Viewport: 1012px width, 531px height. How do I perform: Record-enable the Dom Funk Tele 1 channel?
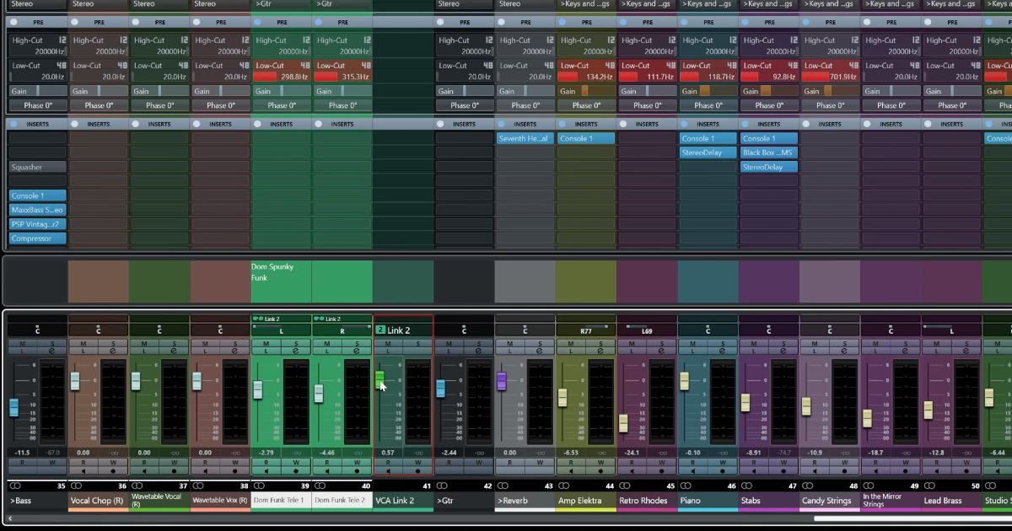point(294,470)
